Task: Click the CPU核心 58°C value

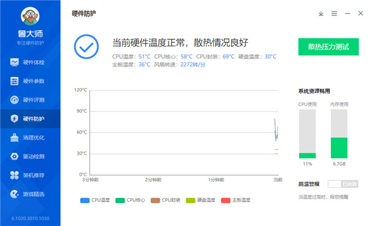Action: [186, 57]
